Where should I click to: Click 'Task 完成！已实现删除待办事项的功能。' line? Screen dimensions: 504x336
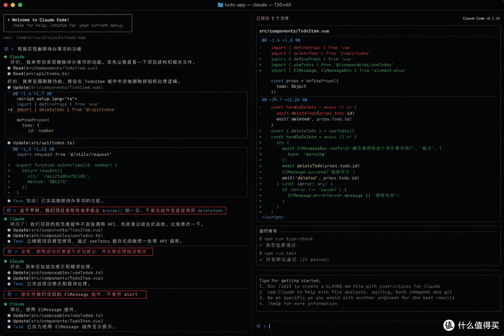[58, 201]
